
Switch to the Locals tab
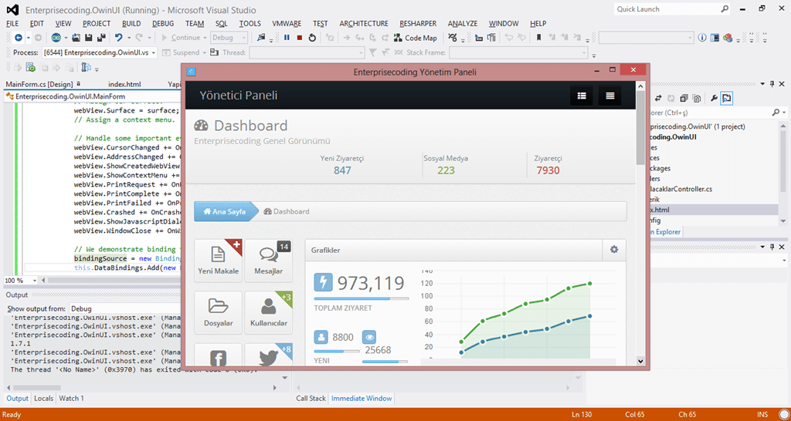coord(44,399)
